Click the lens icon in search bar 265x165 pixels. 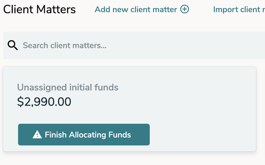point(13,46)
